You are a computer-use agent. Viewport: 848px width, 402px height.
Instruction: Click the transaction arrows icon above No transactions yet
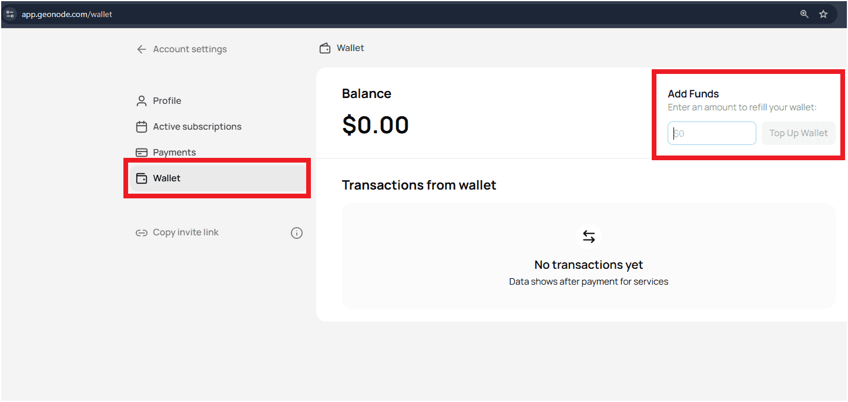point(589,236)
